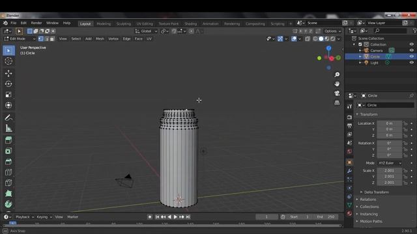Click the Location Z value field
Image resolution: width=417 pixels, height=234 pixels.
390,135
